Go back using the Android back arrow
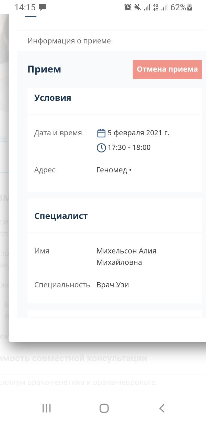Image resolution: width=206 pixels, height=422 pixels. [x=162, y=408]
